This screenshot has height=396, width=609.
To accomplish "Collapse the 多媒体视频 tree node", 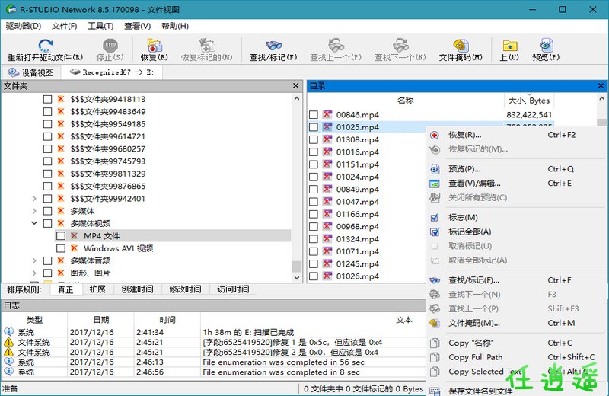I will [34, 223].
